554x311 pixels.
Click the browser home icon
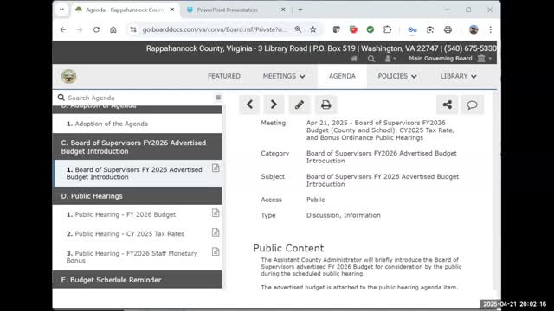click(113, 29)
